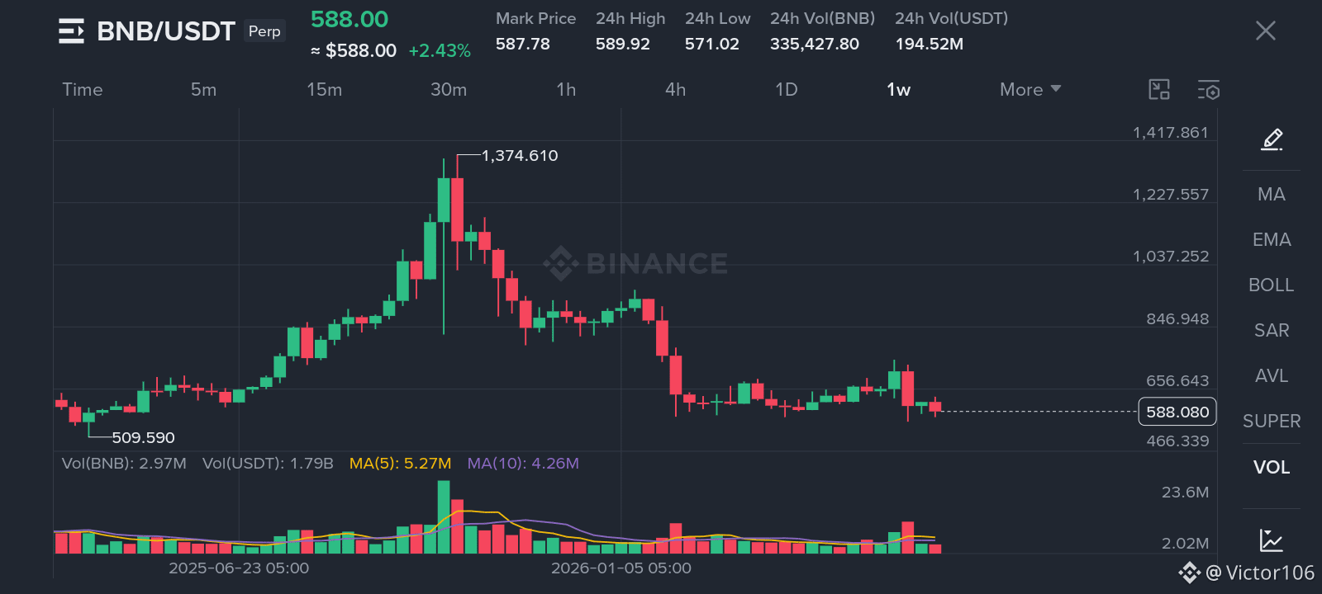
Task: Switch chart to 4h interval
Action: tap(675, 89)
